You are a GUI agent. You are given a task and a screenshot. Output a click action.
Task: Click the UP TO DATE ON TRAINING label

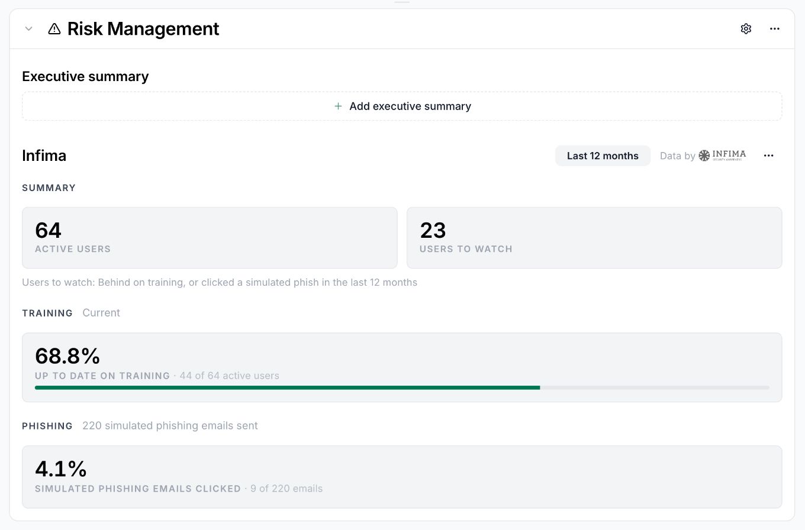102,376
